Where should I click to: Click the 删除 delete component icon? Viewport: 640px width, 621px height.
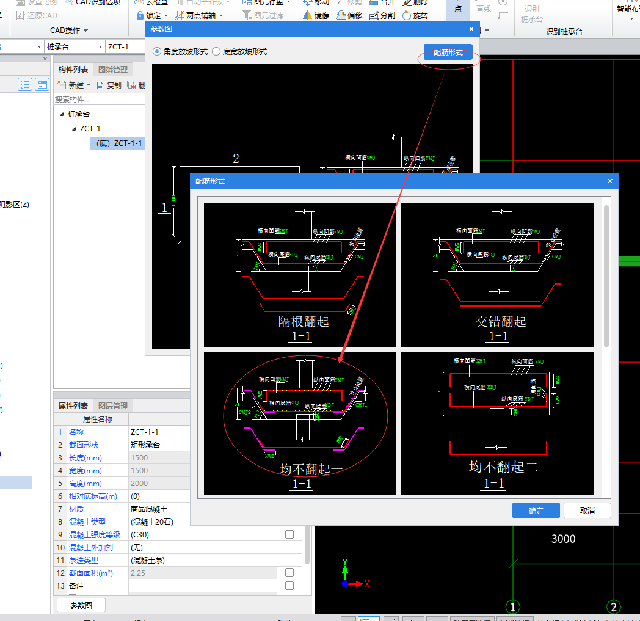[131, 85]
